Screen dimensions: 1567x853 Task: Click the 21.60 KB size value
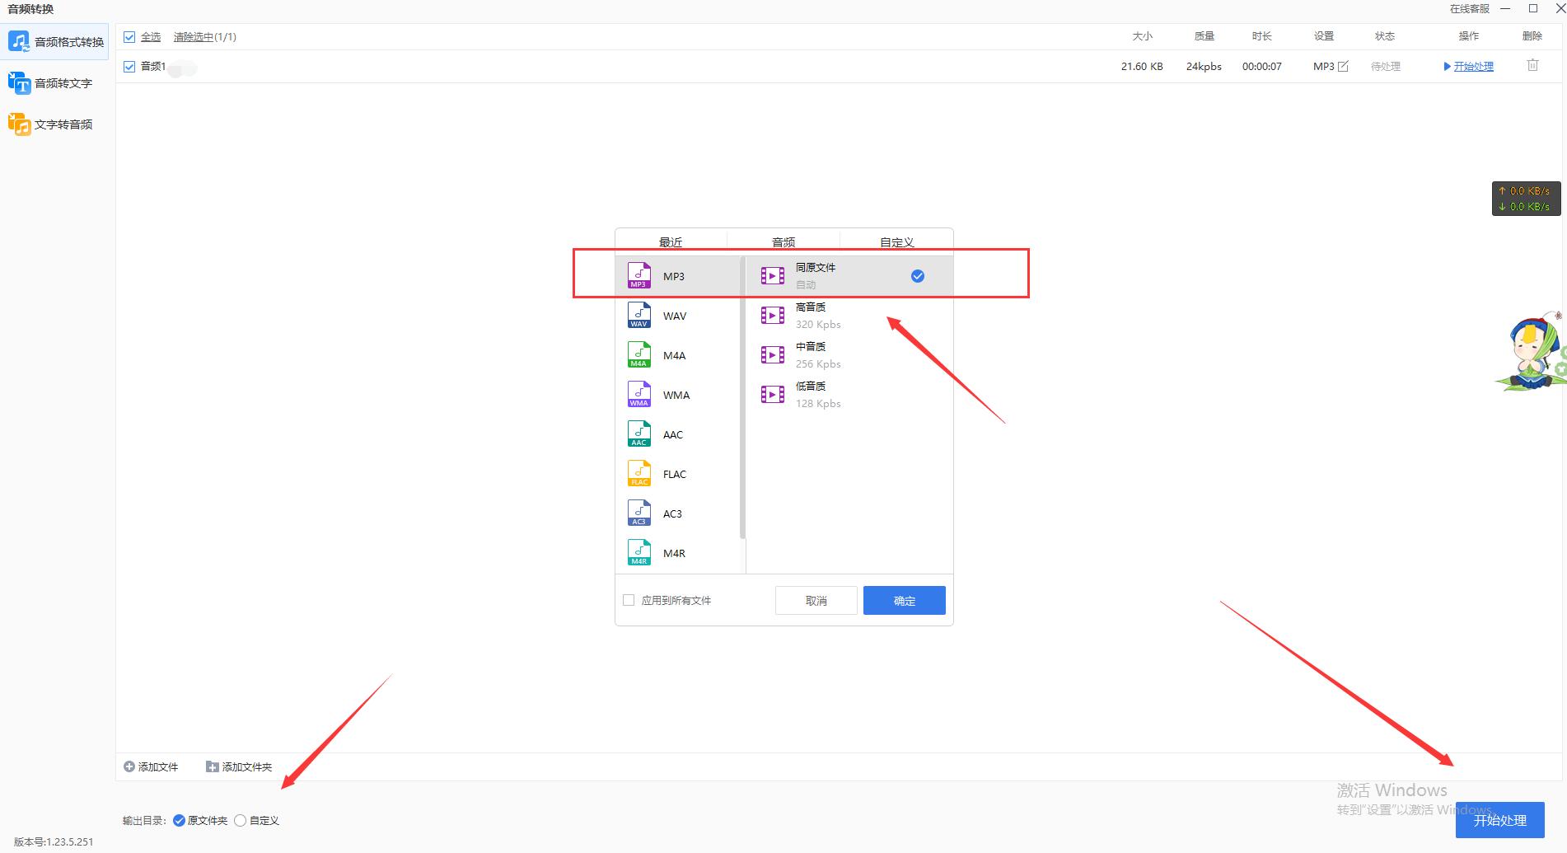pyautogui.click(x=1142, y=67)
